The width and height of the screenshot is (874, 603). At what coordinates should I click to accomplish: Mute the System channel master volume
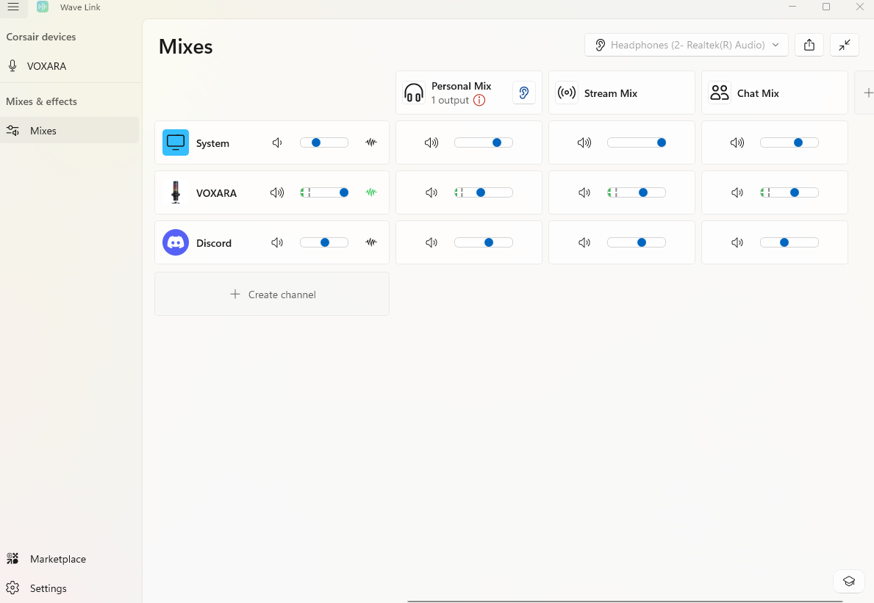(277, 142)
